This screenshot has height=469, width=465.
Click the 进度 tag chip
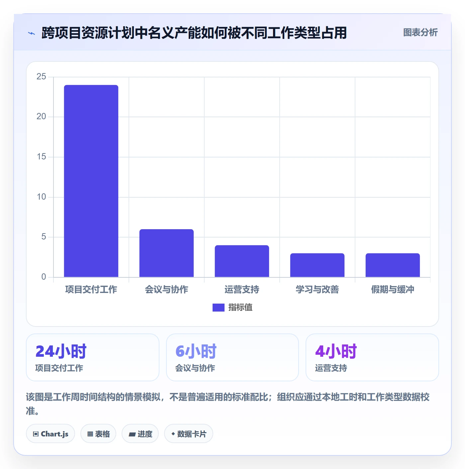pyautogui.click(x=140, y=433)
